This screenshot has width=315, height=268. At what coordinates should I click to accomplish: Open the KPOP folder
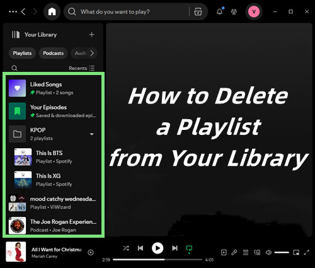coord(52,134)
